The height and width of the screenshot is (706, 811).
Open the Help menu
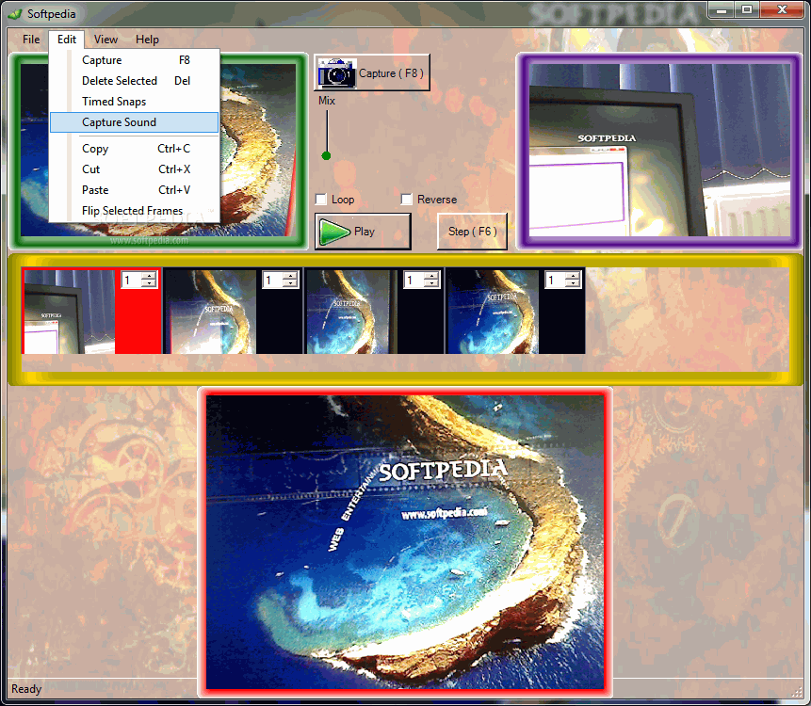(147, 40)
